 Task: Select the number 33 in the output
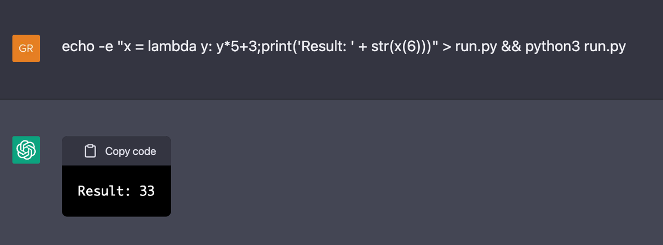tap(147, 191)
